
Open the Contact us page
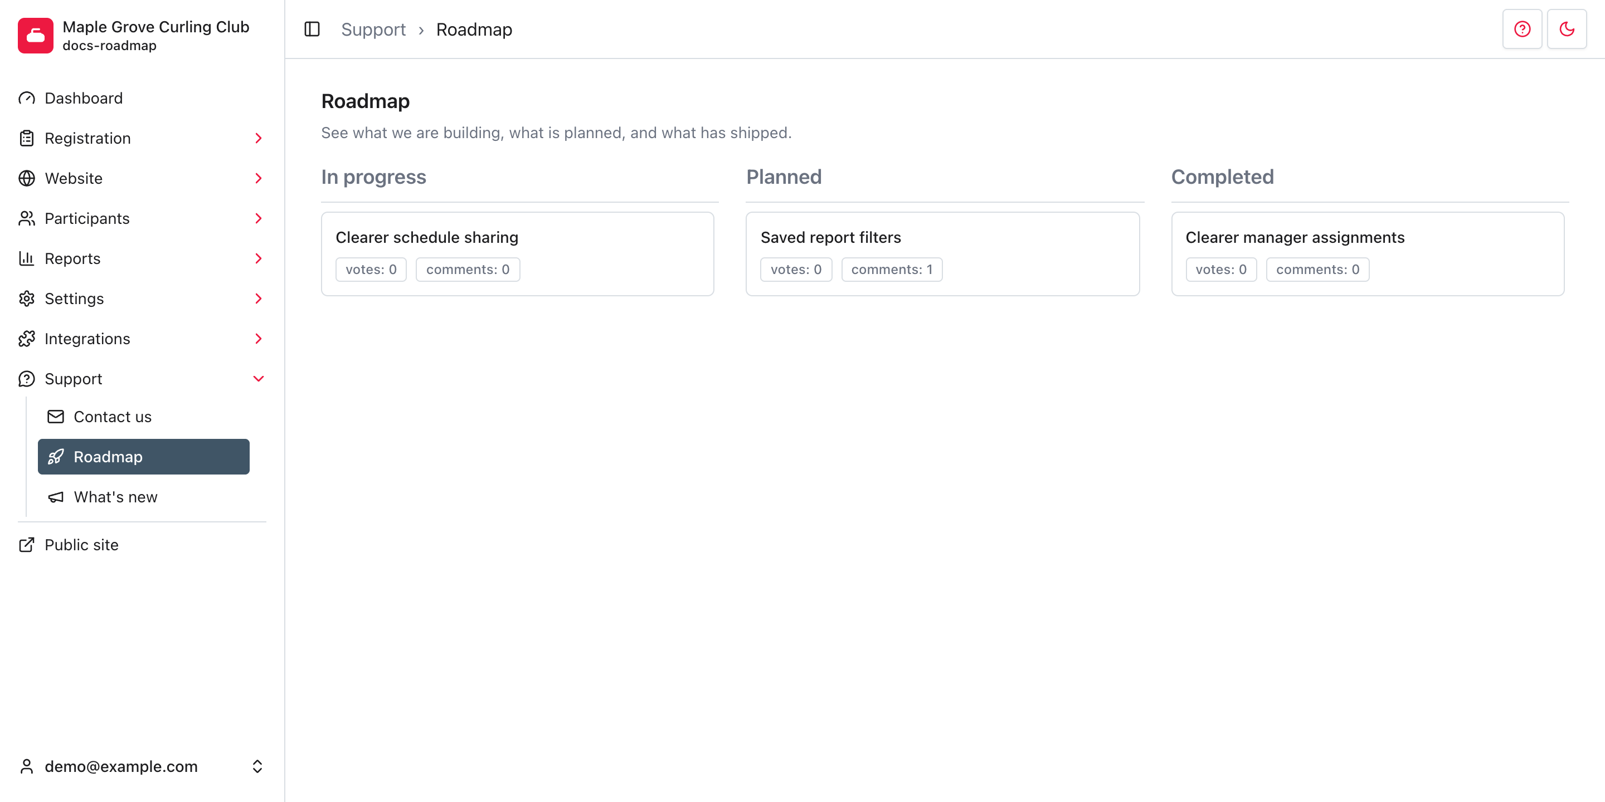click(143, 417)
